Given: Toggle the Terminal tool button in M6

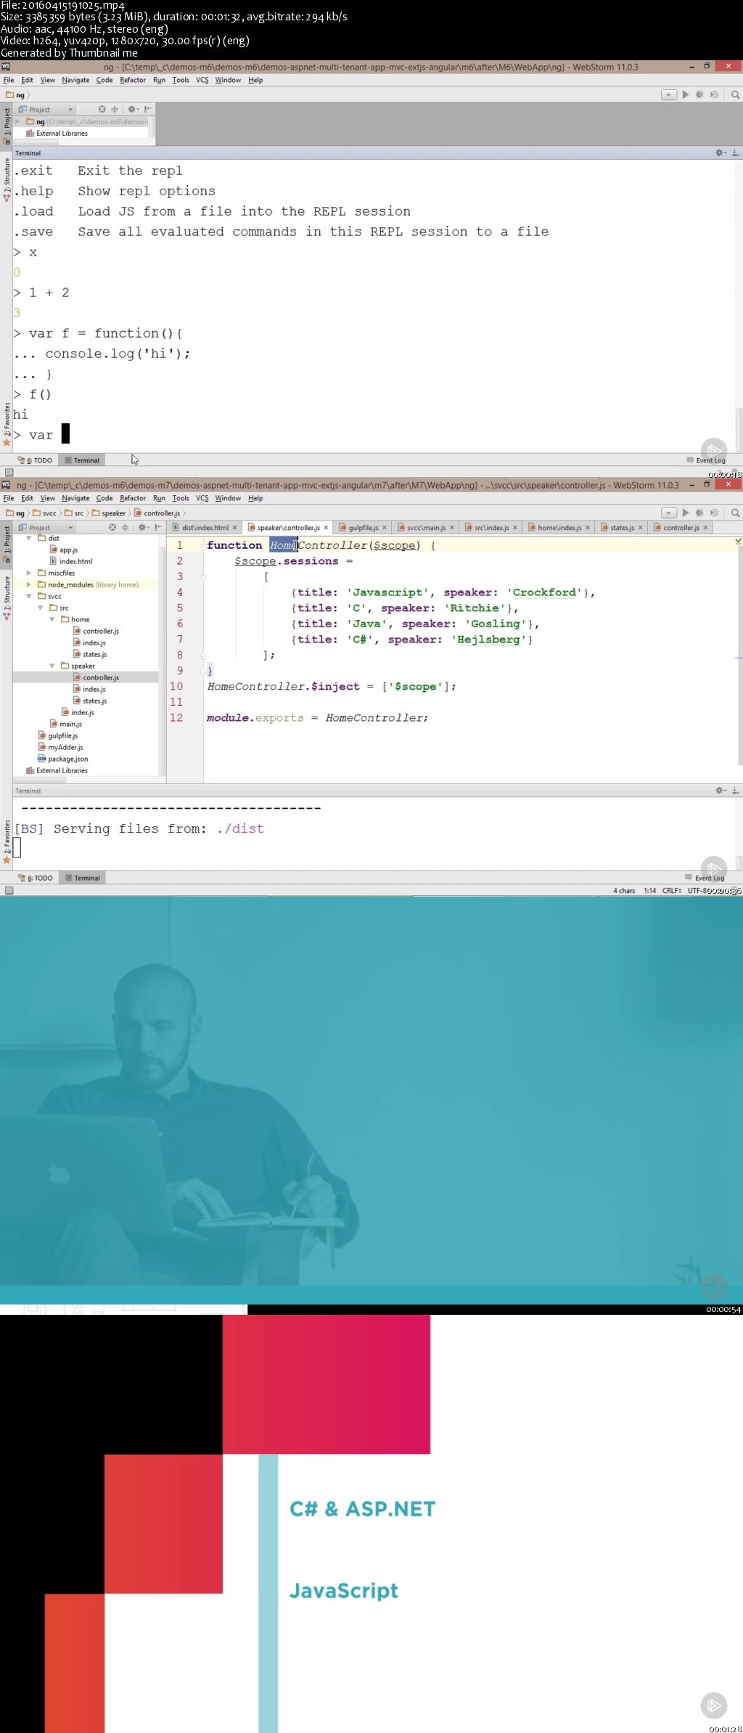Looking at the screenshot, I should (x=82, y=460).
